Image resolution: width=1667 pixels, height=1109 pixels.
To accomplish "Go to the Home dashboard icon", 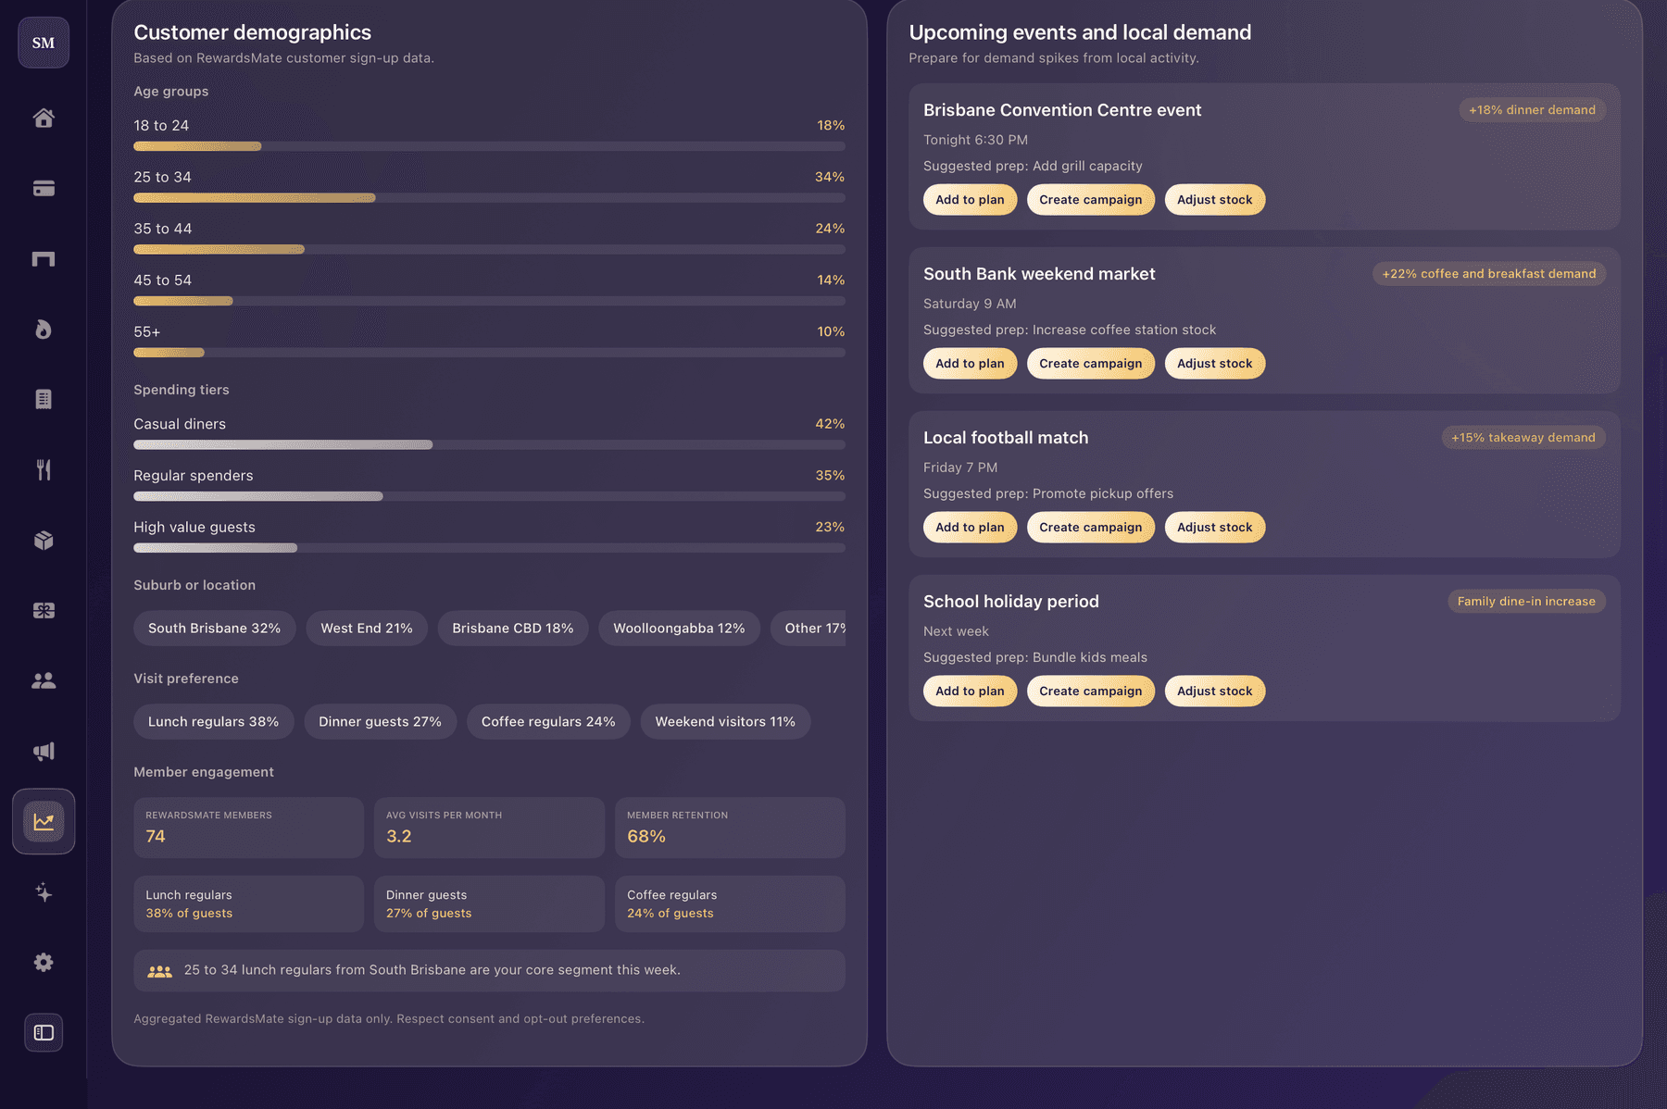I will pos(44,118).
